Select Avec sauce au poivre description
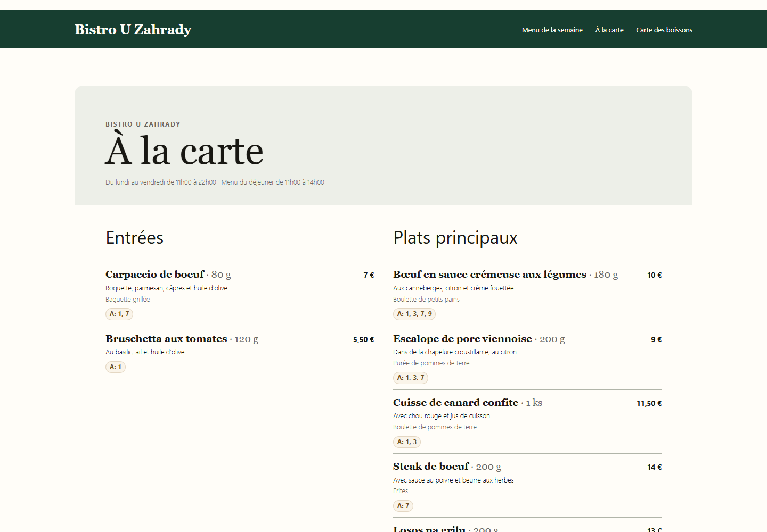This screenshot has height=532, width=767. 453,480
